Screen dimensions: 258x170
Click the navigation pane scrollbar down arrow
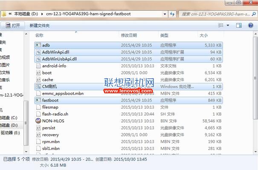click(26, 152)
